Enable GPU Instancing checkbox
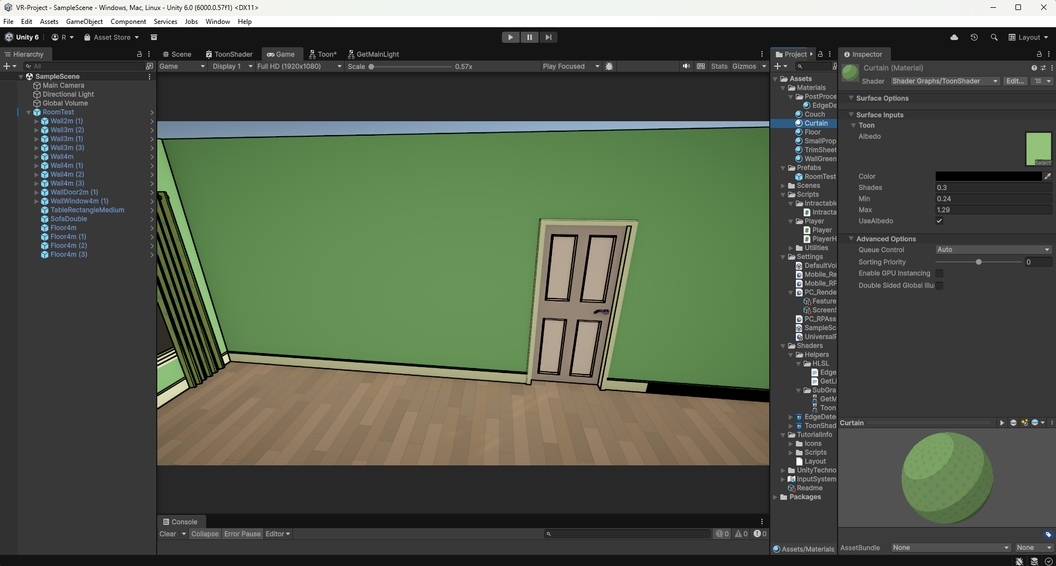Viewport: 1056px width, 566px height. (x=939, y=274)
